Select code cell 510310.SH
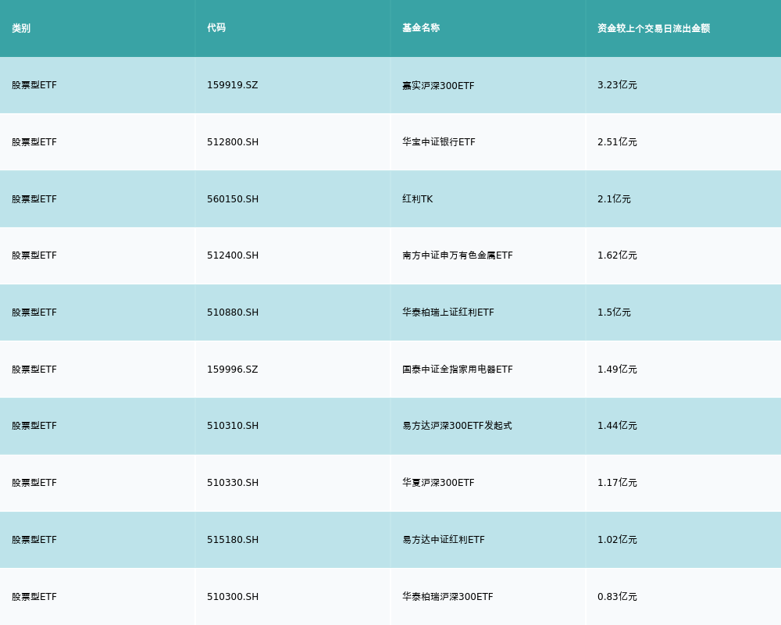The height and width of the screenshot is (625, 781). tap(233, 426)
